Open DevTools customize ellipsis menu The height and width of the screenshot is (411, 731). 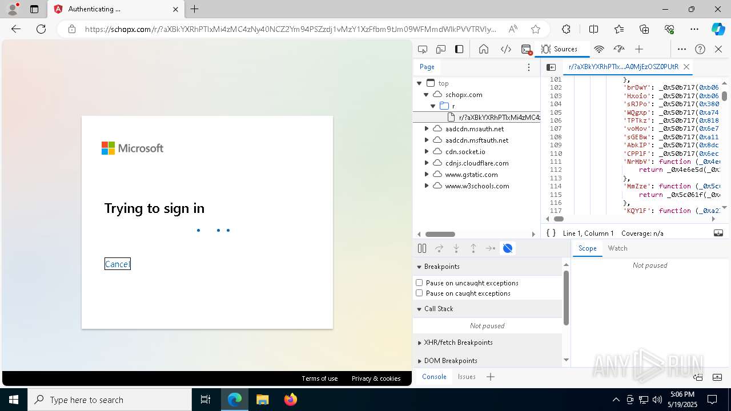coord(682,49)
